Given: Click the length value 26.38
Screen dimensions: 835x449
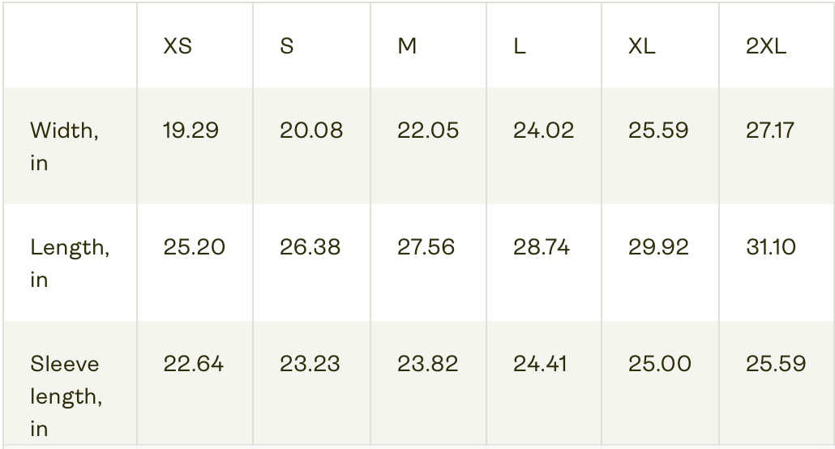Looking at the screenshot, I should tap(310, 247).
